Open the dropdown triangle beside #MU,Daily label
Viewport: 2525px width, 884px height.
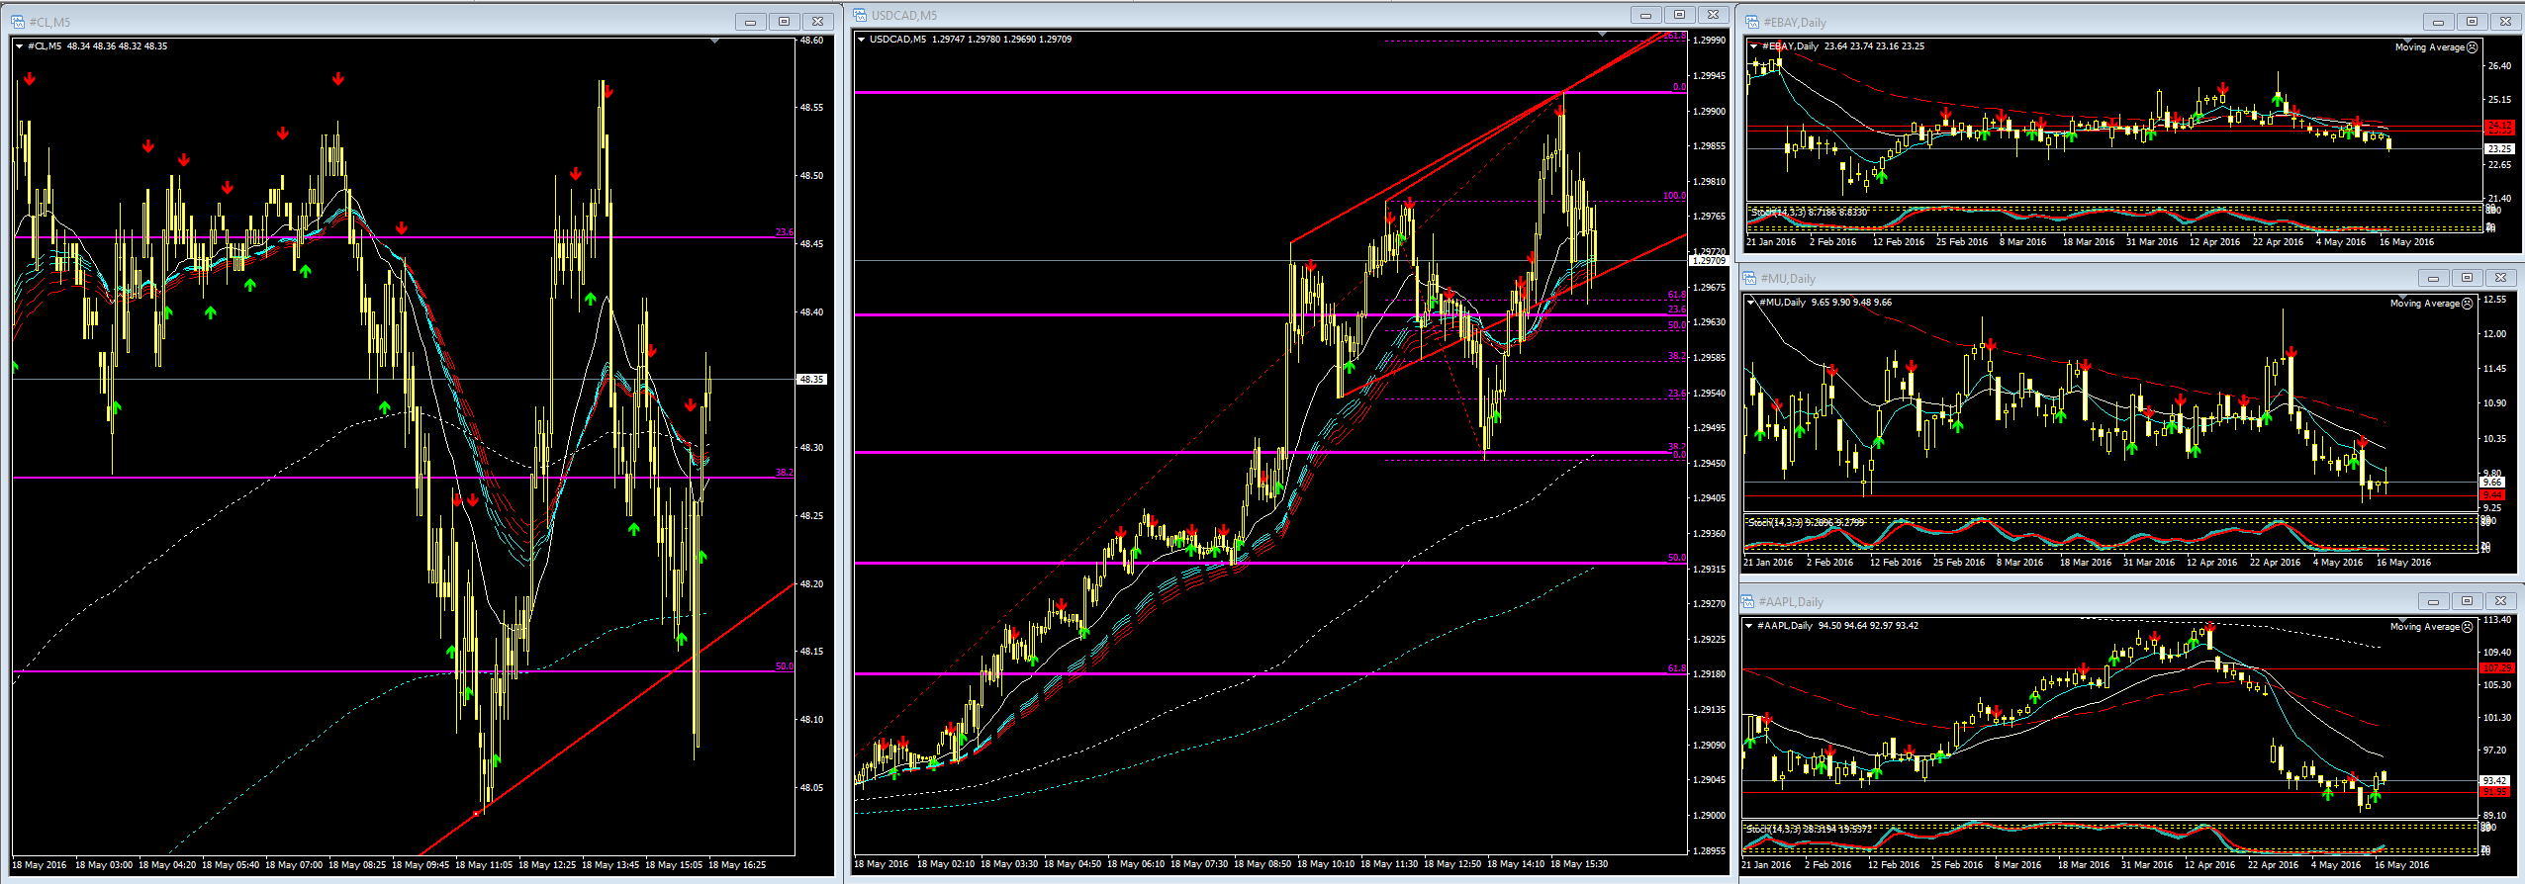(x=1752, y=303)
